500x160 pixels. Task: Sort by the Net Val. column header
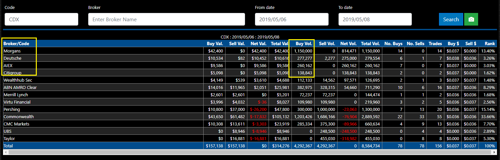[x=258, y=43]
